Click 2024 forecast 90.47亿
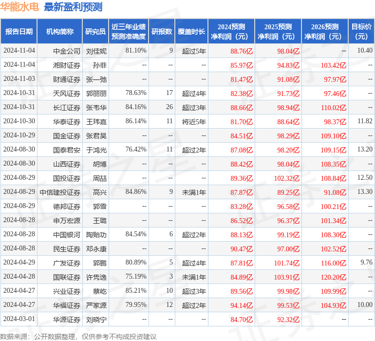The height and width of the screenshot is (341, 375). click(242, 248)
